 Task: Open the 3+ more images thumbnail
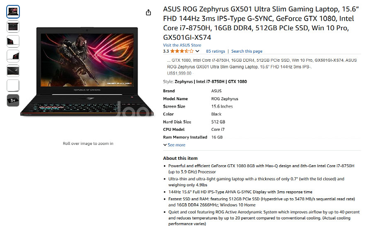pos(13,100)
